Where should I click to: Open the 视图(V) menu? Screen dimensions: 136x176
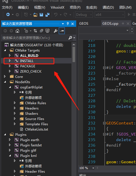(39, 7)
